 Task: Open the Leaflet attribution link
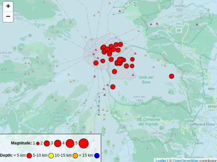click(161, 161)
